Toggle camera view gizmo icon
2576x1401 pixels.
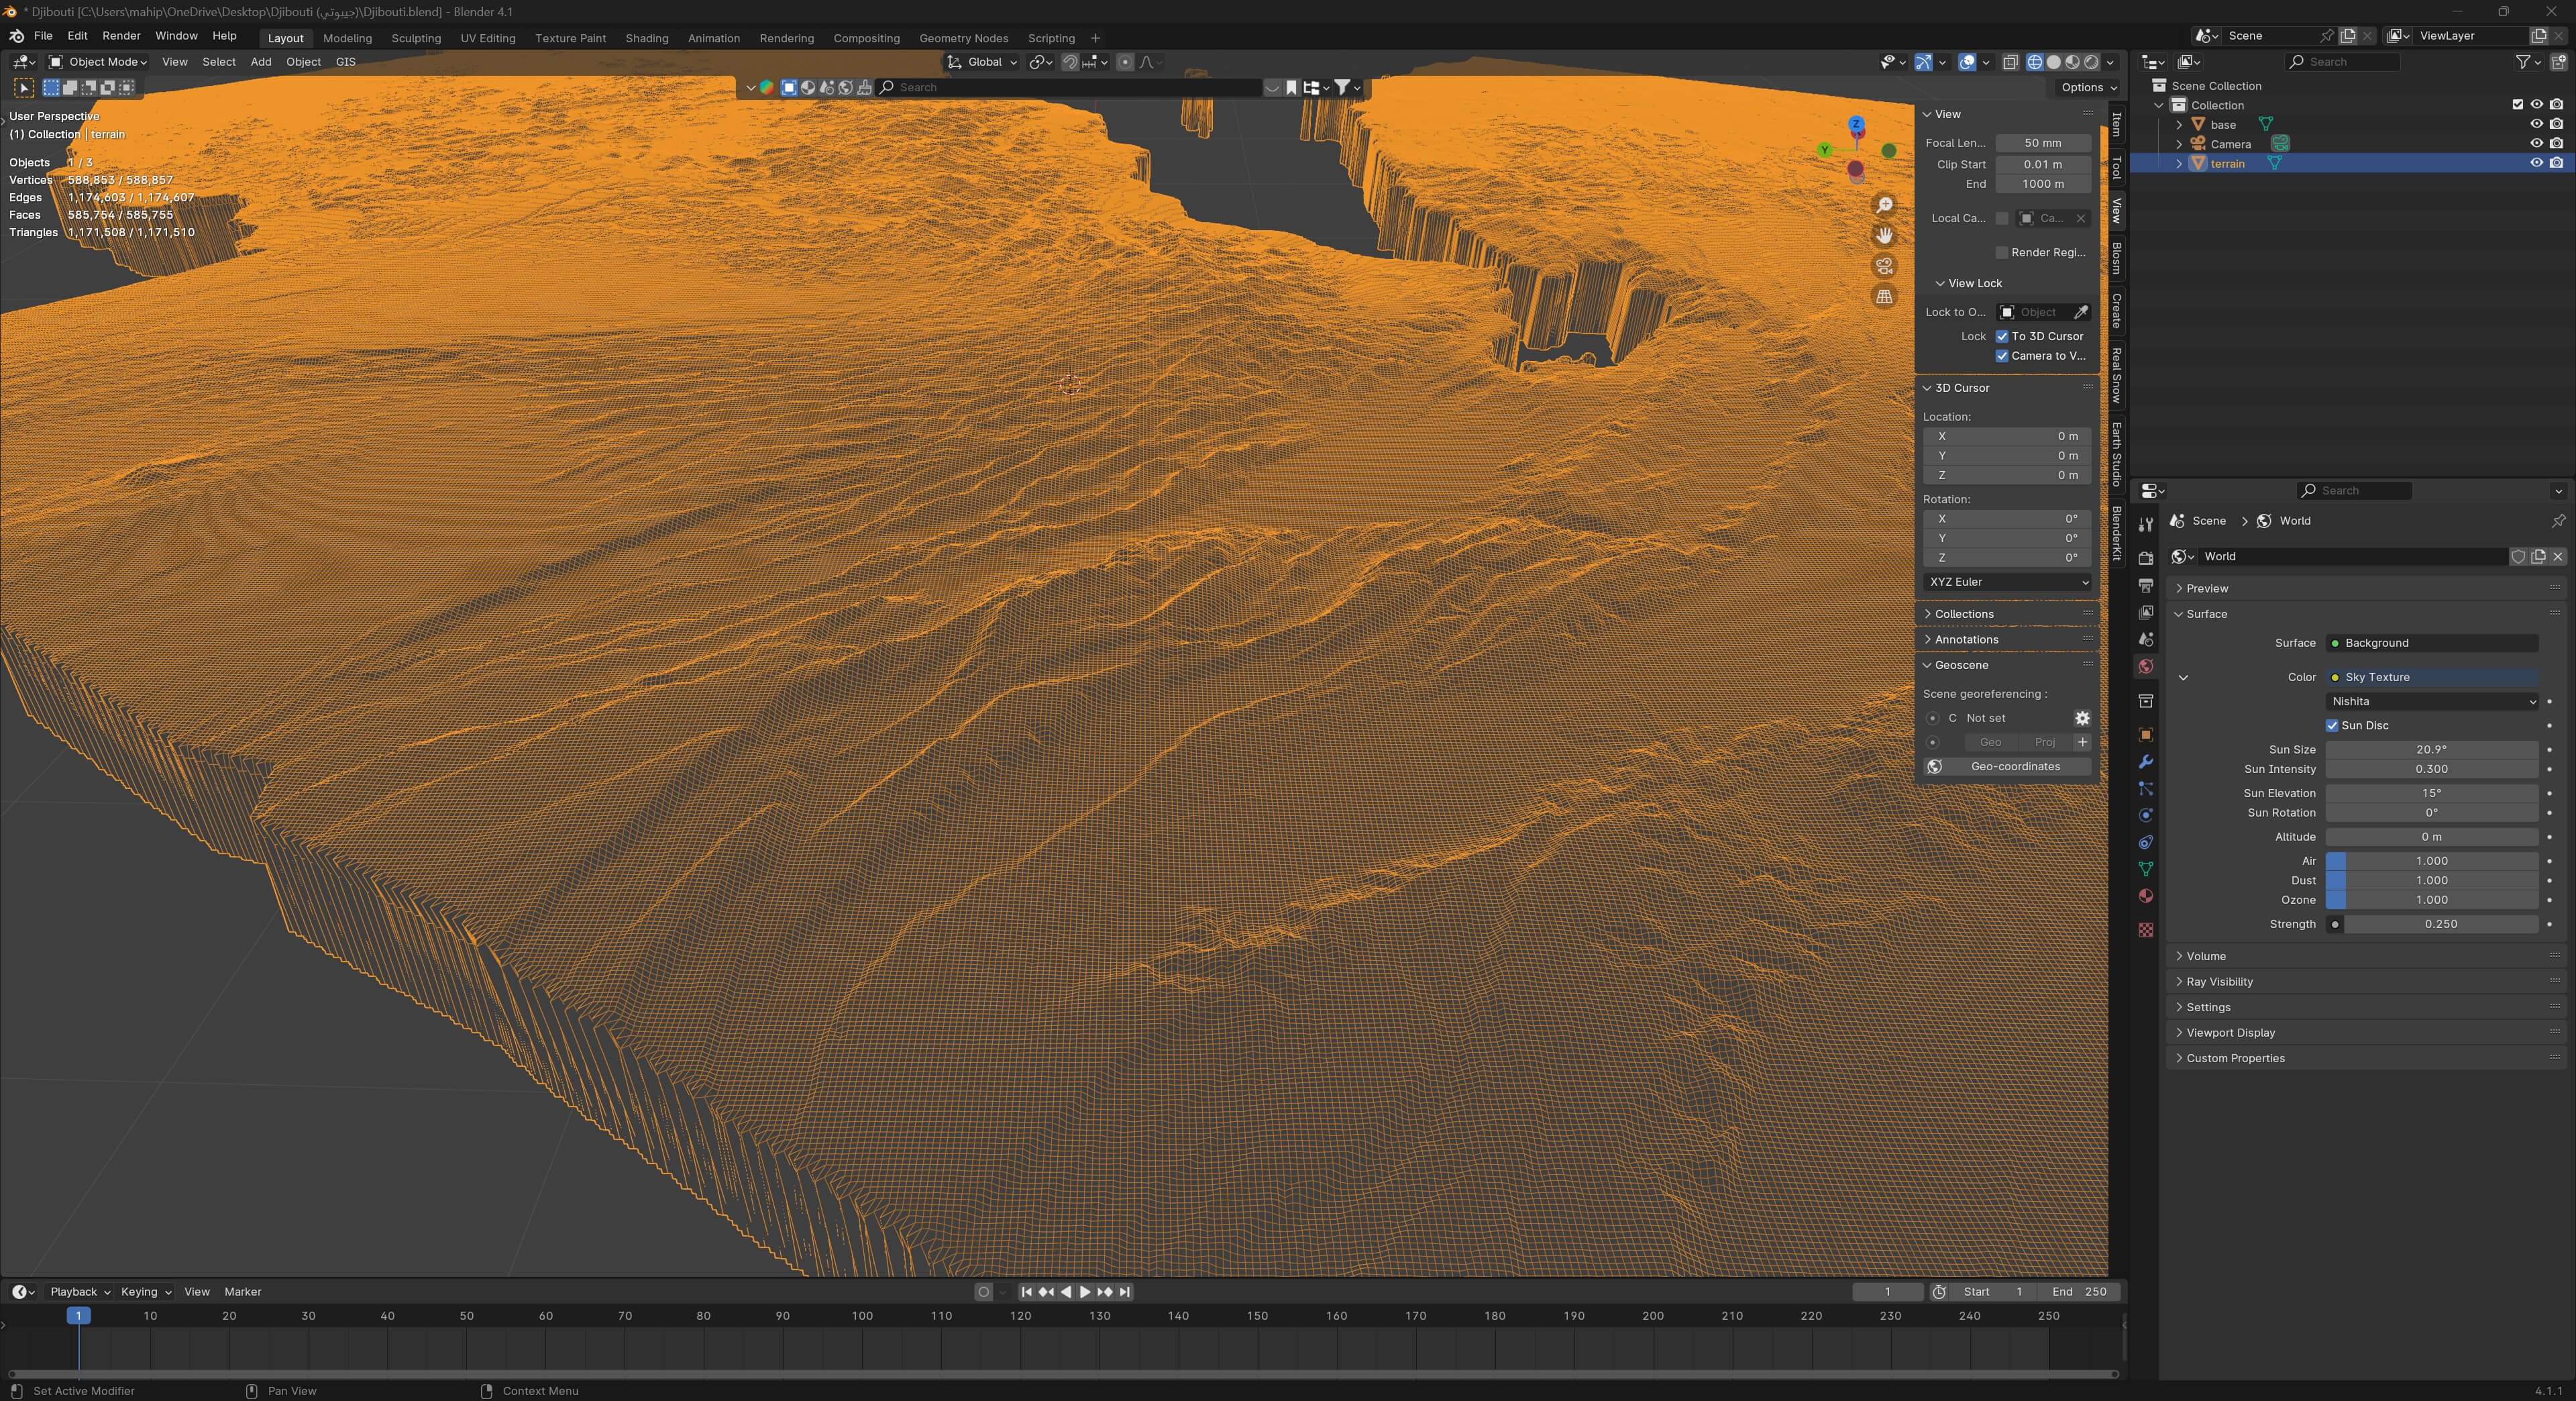[x=1884, y=266]
